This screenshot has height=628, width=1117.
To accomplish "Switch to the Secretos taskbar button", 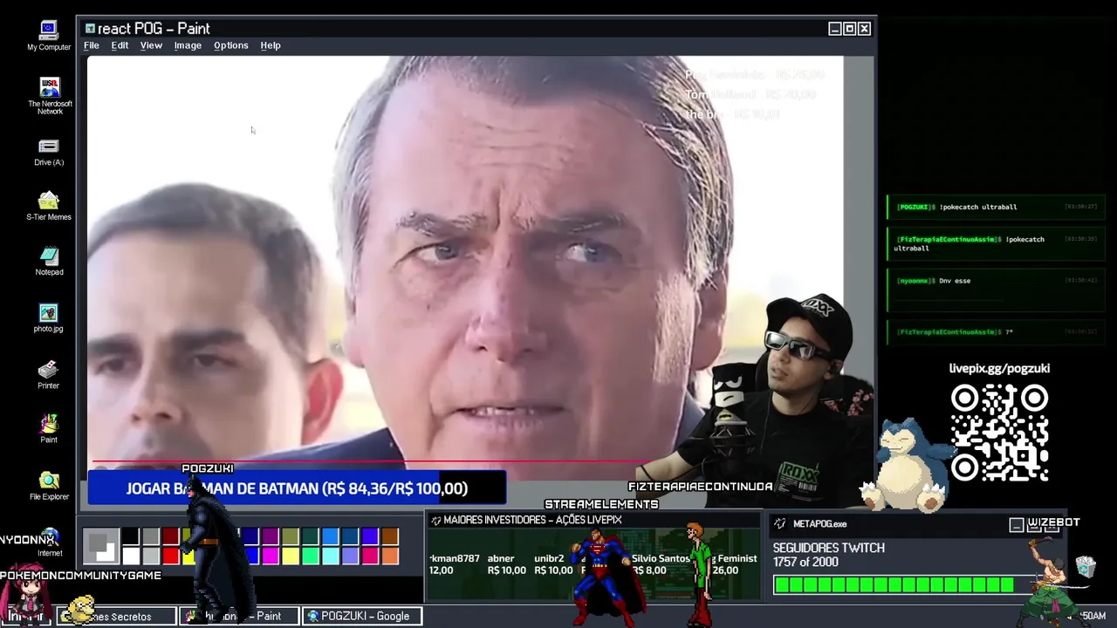I will point(116,616).
